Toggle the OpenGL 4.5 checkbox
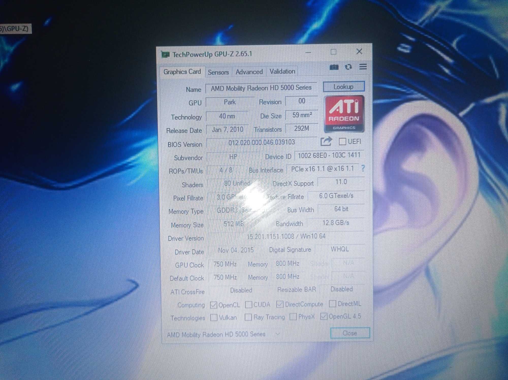This screenshot has height=380, width=508. coord(324,316)
